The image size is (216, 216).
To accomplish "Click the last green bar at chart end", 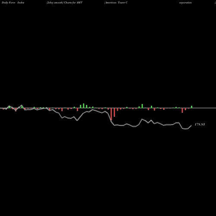I will coord(191,107).
